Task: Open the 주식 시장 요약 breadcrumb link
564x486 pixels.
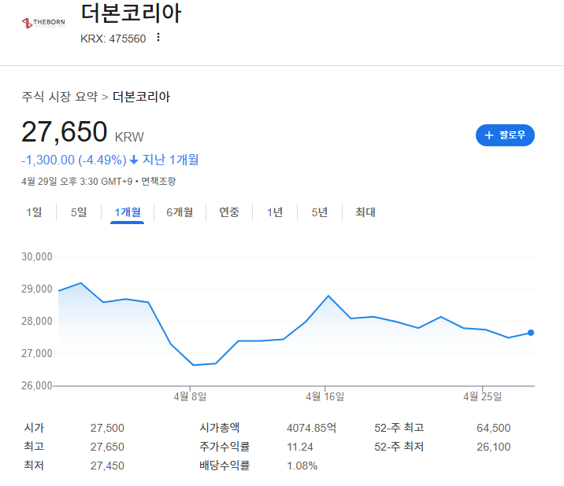Action: pyautogui.click(x=60, y=97)
